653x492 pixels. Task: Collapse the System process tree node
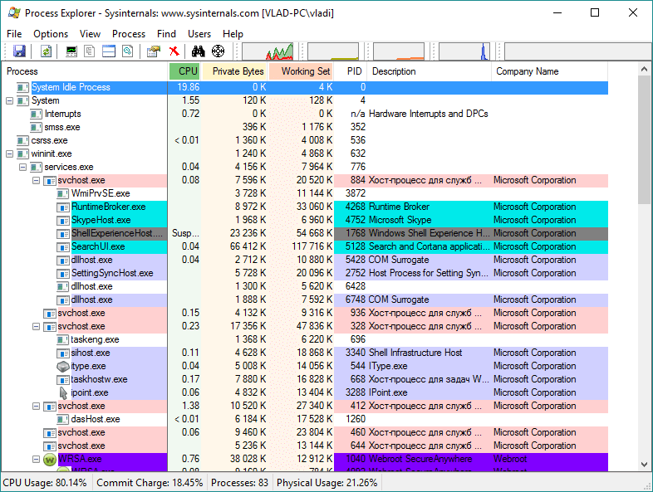click(10, 100)
